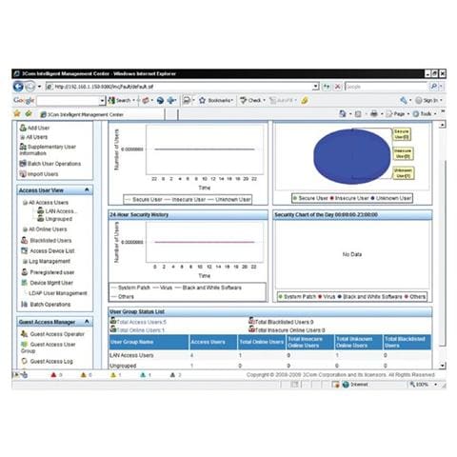Open the All Online Users link
The height and width of the screenshot is (457, 457).
tap(48, 229)
